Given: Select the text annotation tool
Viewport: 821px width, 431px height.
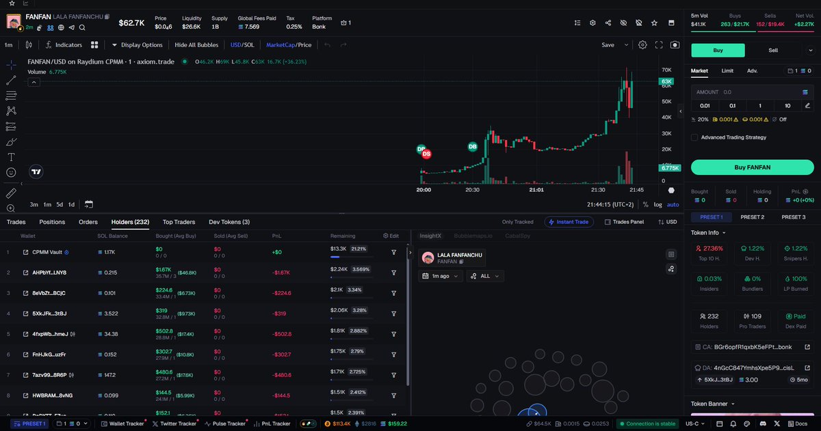Looking at the screenshot, I should [12, 156].
